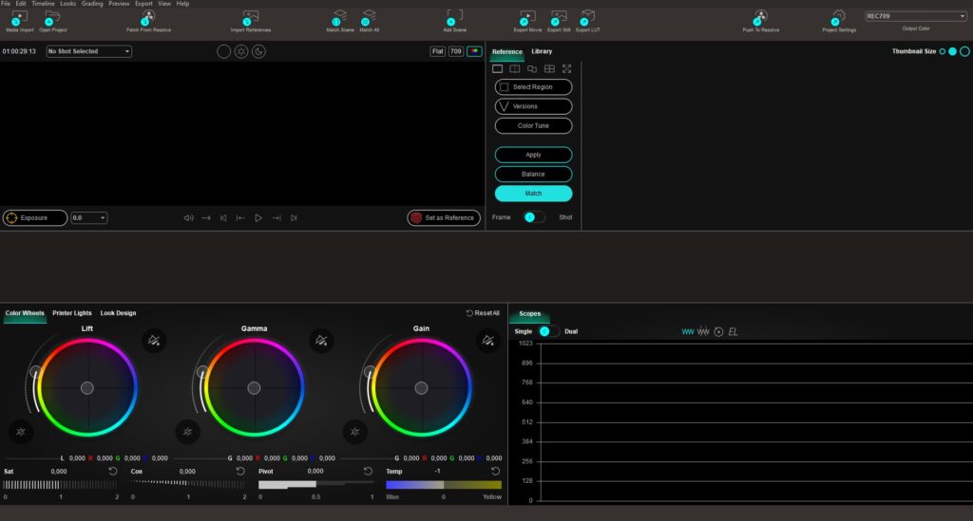Choose the grid layout icon
Viewport: 973px width, 521px height.
(x=549, y=68)
